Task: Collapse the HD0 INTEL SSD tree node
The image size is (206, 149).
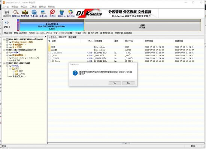Action: tap(4, 39)
